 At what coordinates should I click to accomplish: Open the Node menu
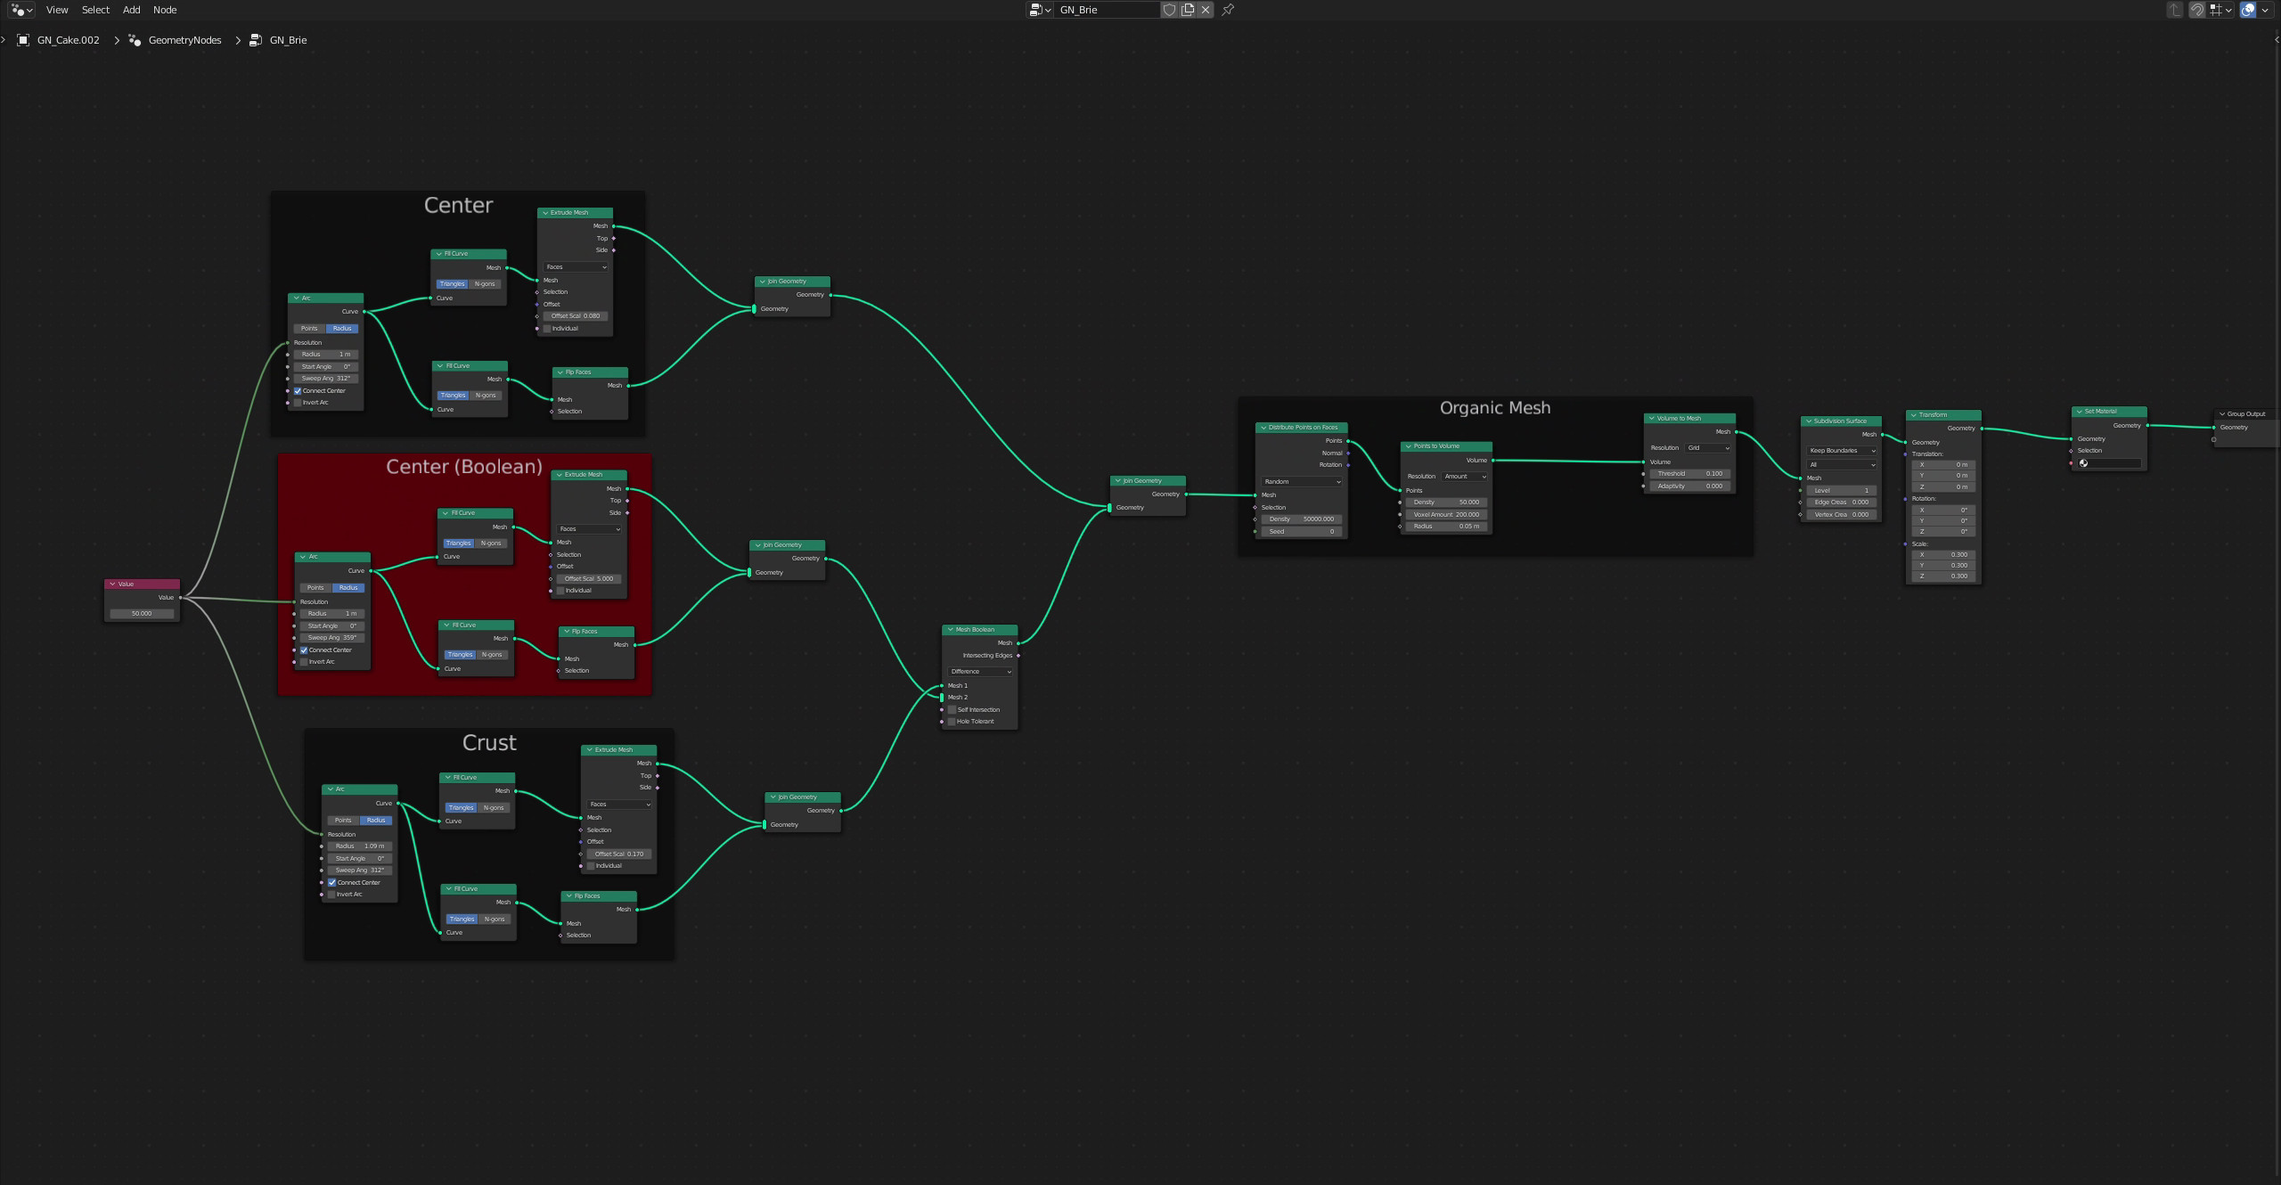pos(165,10)
